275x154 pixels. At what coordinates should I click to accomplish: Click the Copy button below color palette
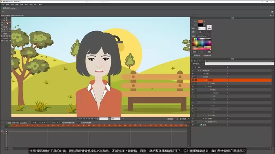point(195,52)
